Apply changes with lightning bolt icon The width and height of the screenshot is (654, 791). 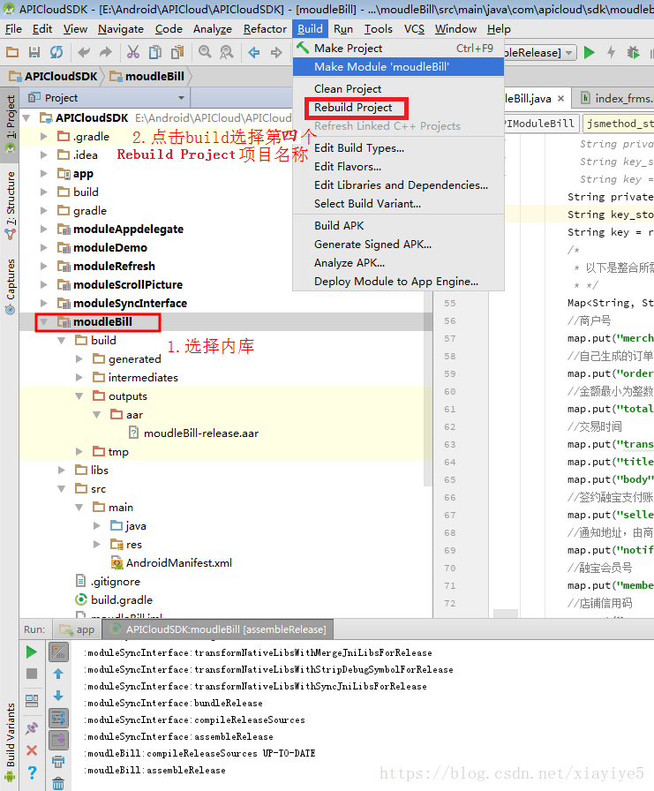point(611,52)
